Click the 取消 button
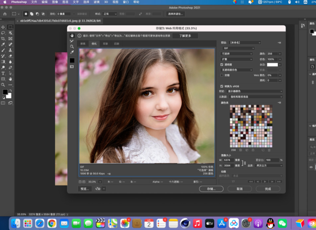 click(239, 189)
